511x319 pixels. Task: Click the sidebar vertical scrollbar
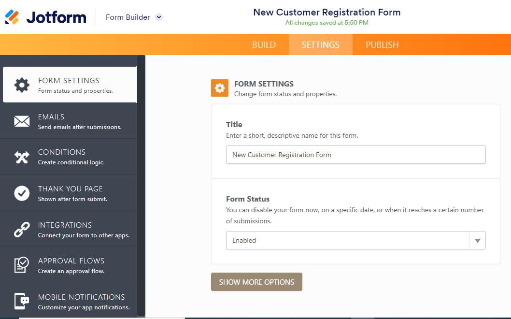(x=141, y=186)
